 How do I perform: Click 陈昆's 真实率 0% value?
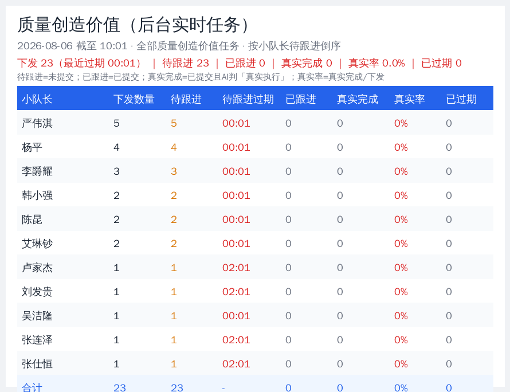[x=401, y=219]
